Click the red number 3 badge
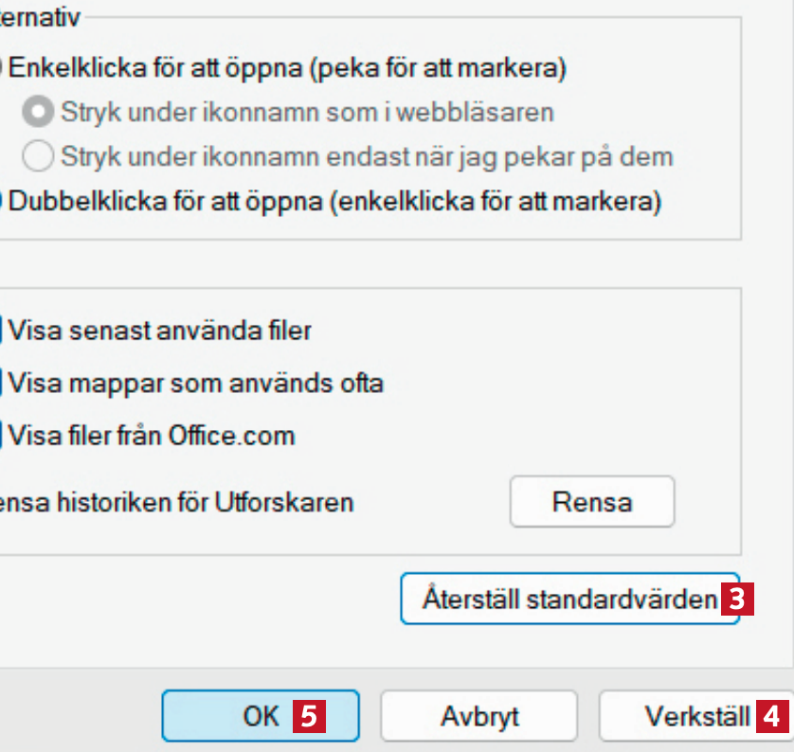 pos(737,599)
